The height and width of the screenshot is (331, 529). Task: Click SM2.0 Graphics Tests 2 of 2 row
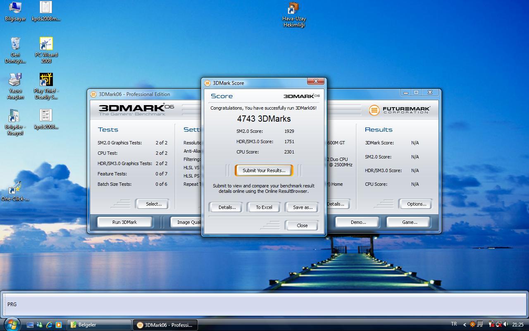133,143
